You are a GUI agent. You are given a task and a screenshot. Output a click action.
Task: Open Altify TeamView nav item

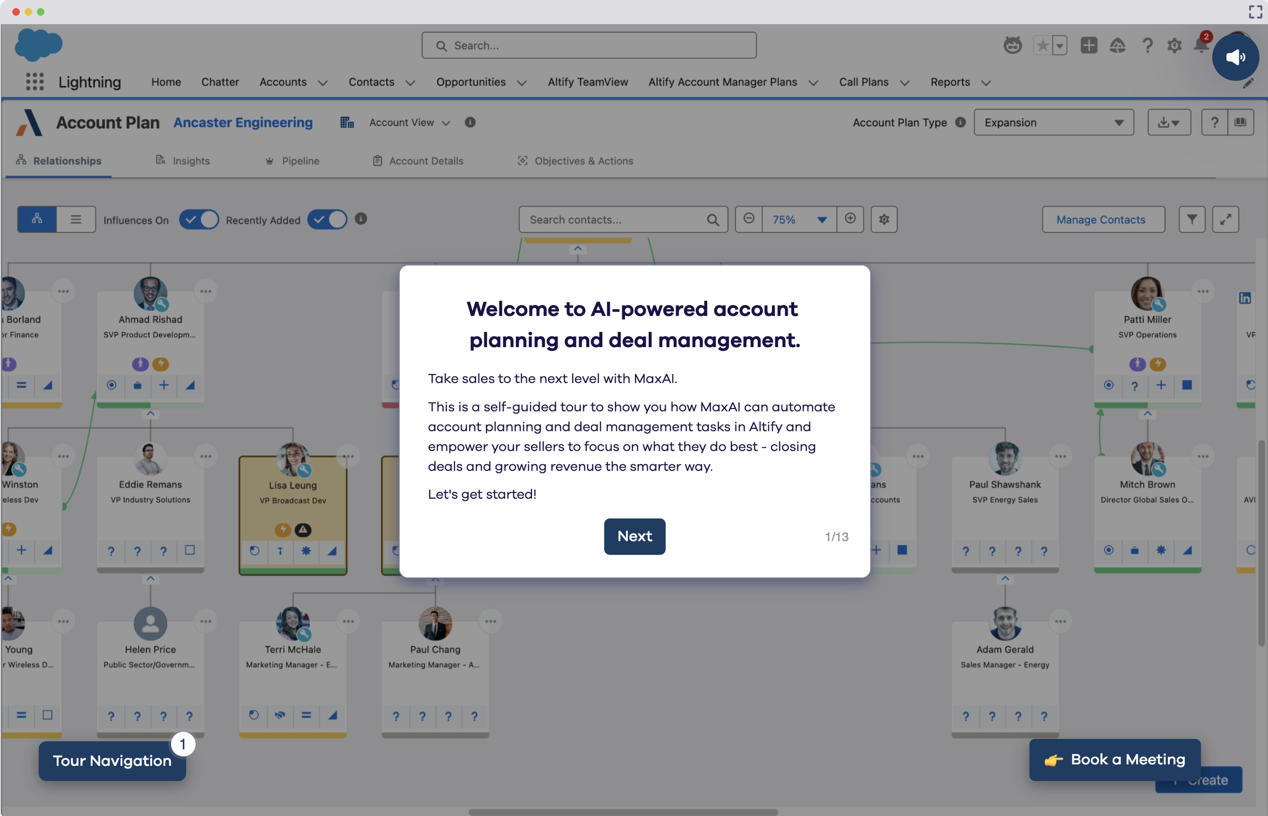tap(587, 82)
